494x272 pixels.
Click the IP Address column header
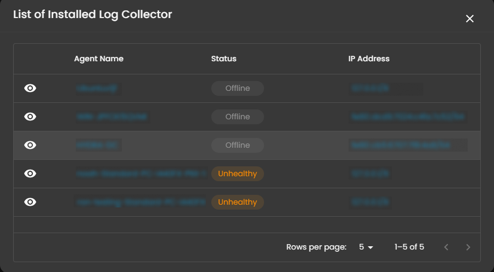[368, 59]
